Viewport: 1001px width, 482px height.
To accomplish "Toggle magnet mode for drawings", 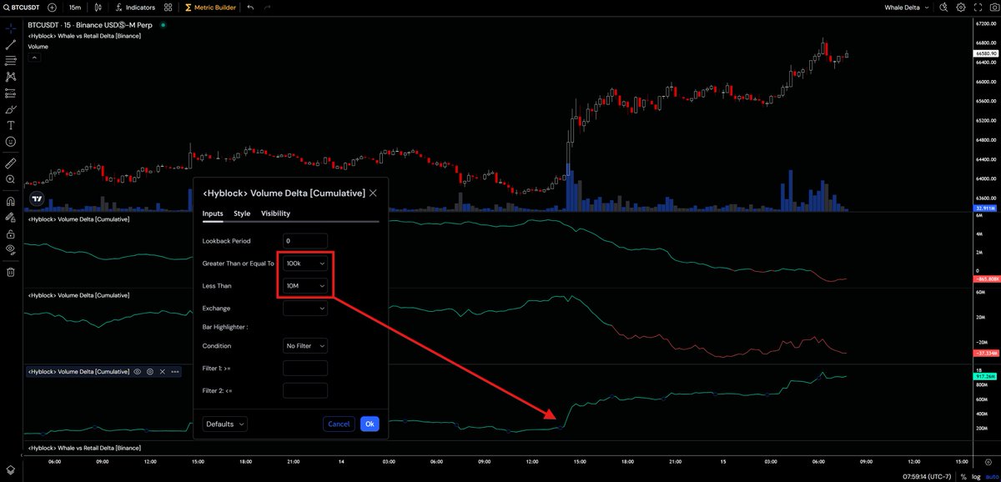I will pyautogui.click(x=11, y=200).
